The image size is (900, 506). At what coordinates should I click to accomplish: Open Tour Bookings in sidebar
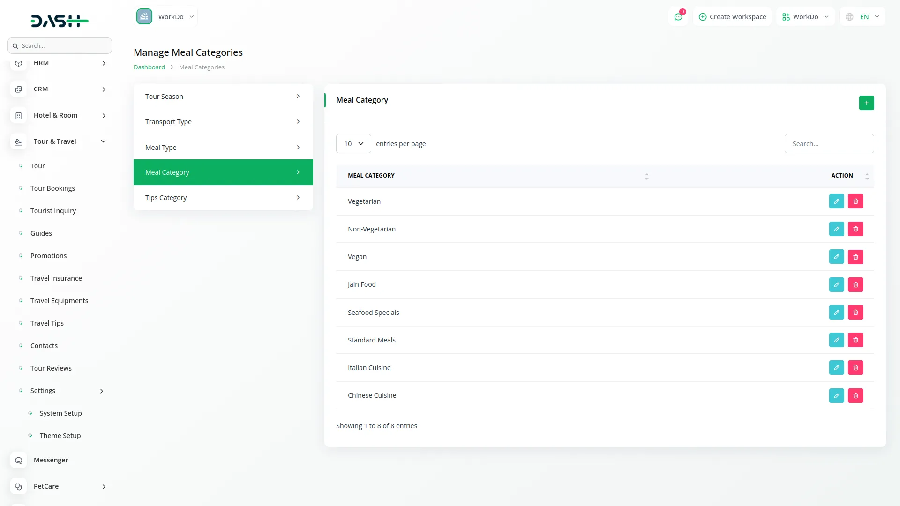(x=52, y=188)
